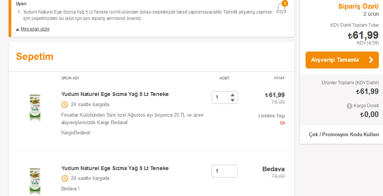The image size is (383, 196).
Task: Remove item using Sil link
Action: [282, 123]
